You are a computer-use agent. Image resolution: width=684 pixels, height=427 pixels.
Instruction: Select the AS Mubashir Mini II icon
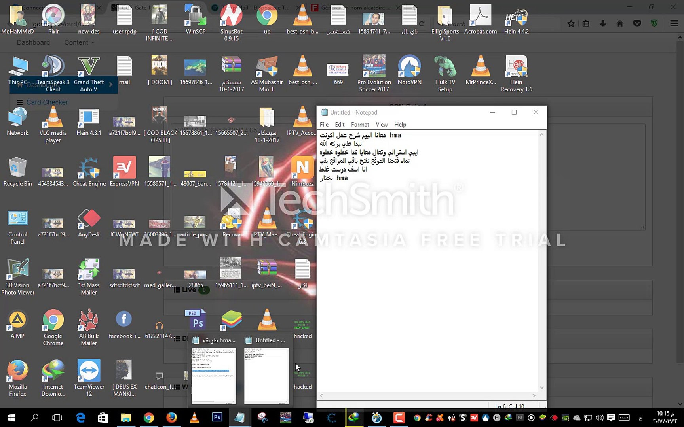[267, 74]
